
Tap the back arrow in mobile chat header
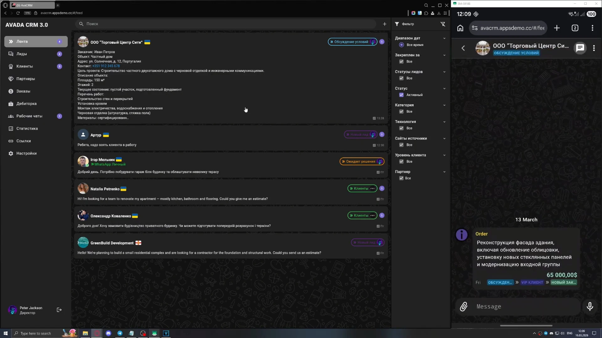463,48
